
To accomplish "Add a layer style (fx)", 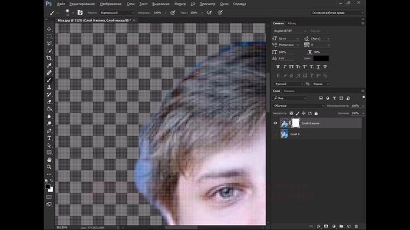I will pyautogui.click(x=318, y=226).
